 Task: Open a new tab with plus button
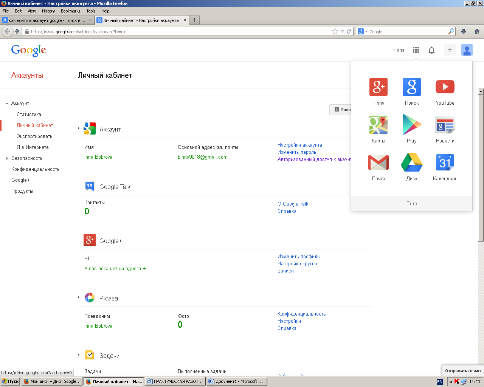click(194, 20)
